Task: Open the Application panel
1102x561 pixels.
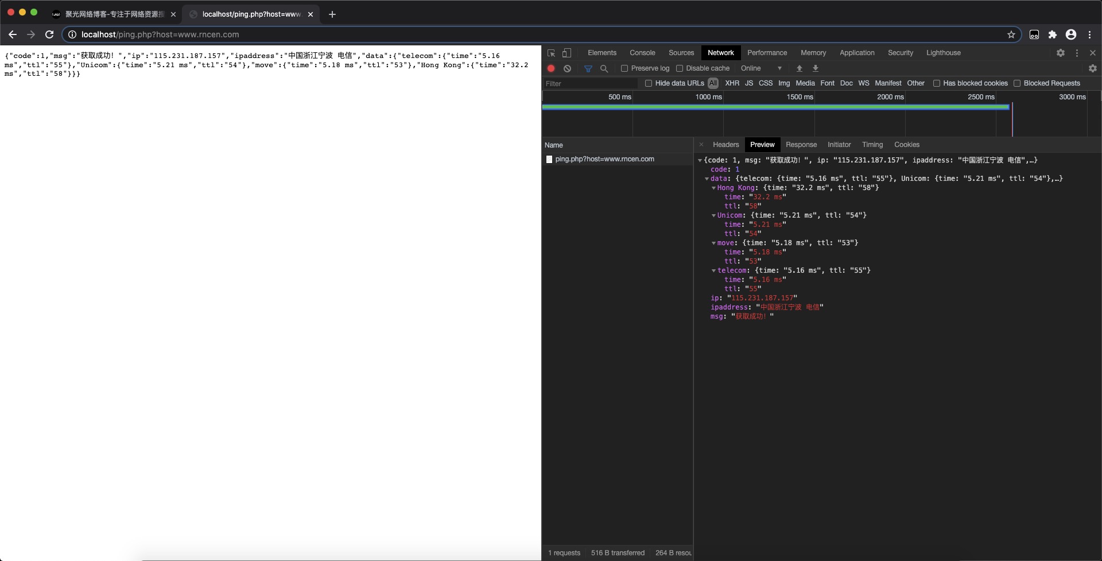Action: [857, 53]
